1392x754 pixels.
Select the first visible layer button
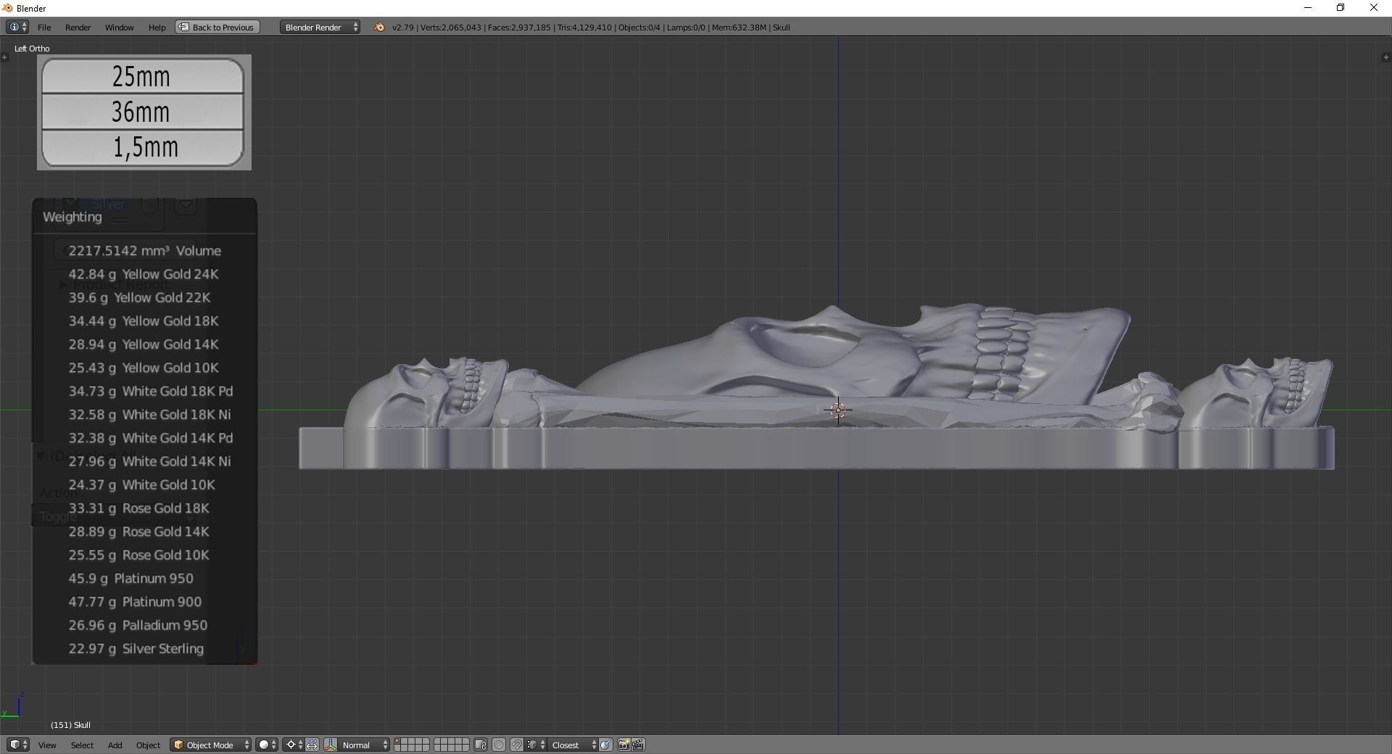pyautogui.click(x=398, y=742)
